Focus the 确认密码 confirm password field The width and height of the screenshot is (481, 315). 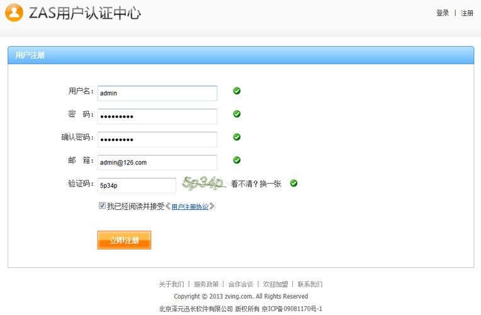[x=157, y=139]
